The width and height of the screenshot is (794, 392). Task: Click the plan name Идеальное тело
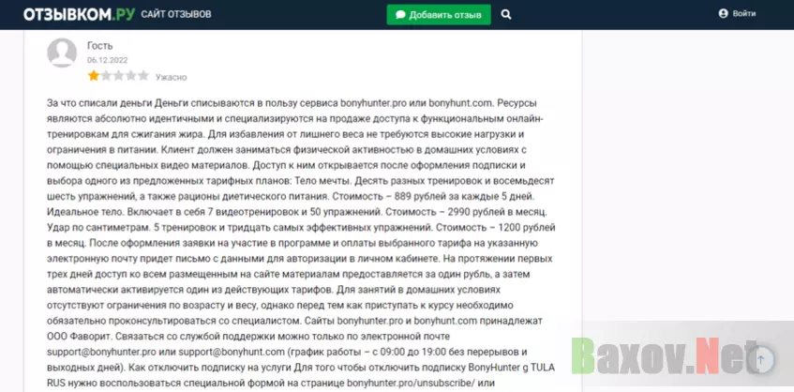coord(84,211)
